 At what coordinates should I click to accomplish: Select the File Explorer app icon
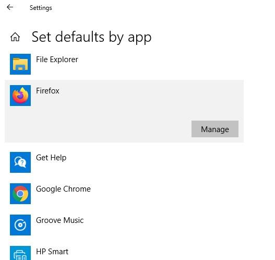click(x=20, y=64)
